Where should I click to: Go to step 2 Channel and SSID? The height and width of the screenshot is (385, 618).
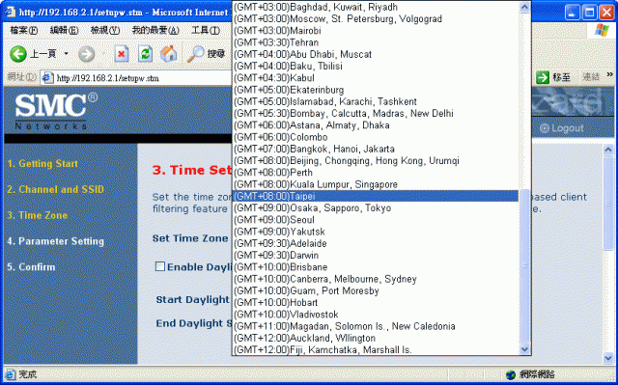[x=56, y=189]
